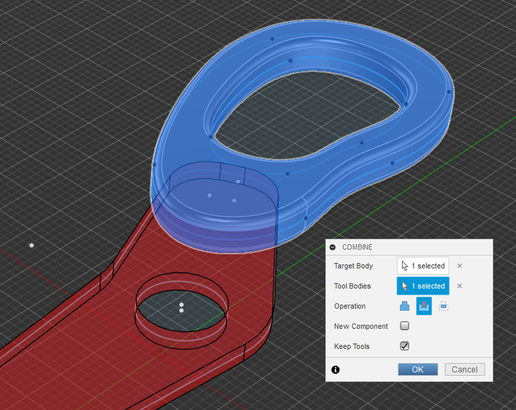The image size is (516, 410).
Task: Select the Join operation icon
Action: pos(405,306)
